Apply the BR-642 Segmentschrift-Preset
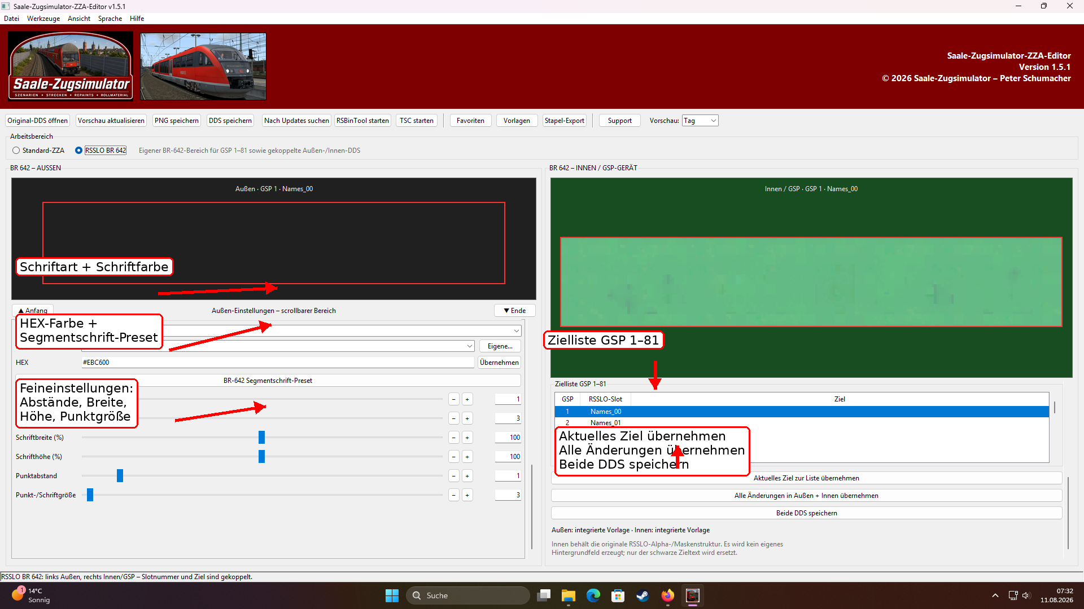Image resolution: width=1084 pixels, height=609 pixels. pyautogui.click(x=268, y=381)
